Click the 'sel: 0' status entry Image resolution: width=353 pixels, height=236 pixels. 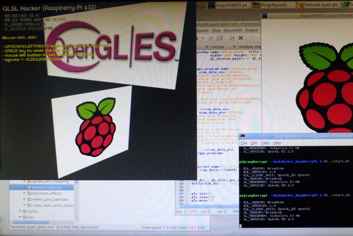click(x=221, y=212)
